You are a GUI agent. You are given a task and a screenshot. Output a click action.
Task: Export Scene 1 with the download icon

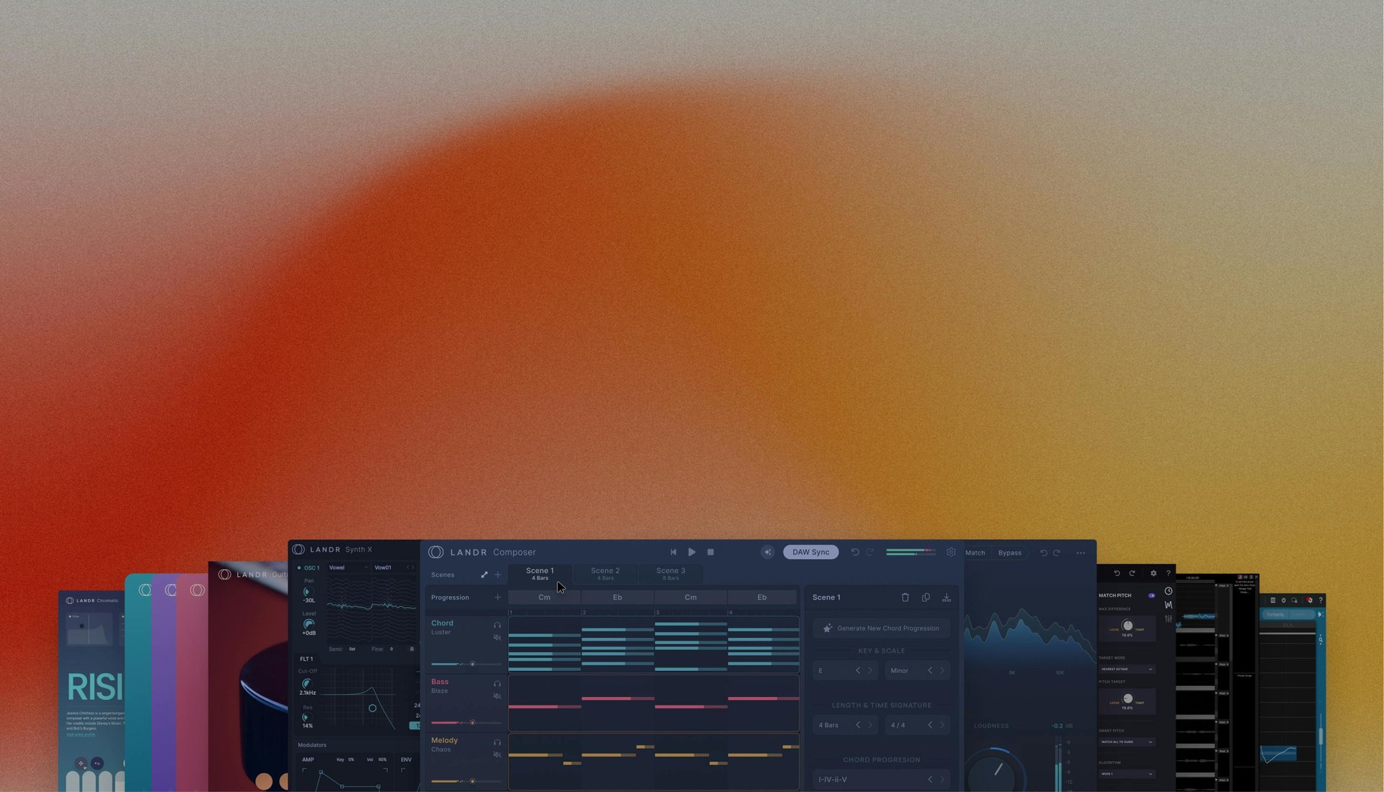coord(946,597)
